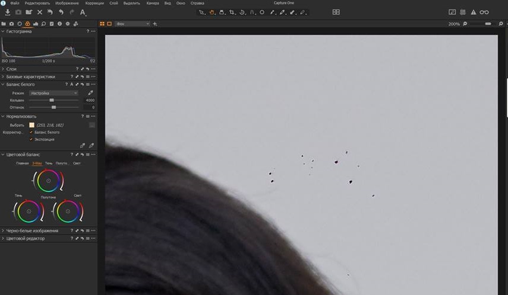Screen dimensions: 508x295
Task: Click the Import images arrow icon
Action: [8, 12]
